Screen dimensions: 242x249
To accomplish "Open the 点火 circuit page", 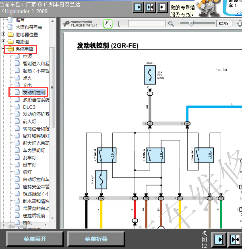I will [27, 78].
